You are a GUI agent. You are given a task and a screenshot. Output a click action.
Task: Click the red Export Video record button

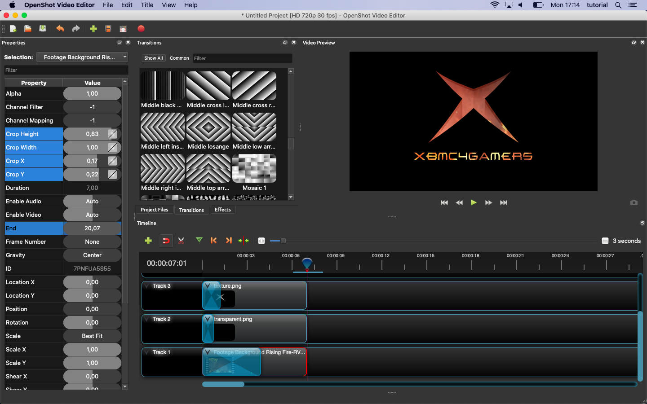coord(141,29)
